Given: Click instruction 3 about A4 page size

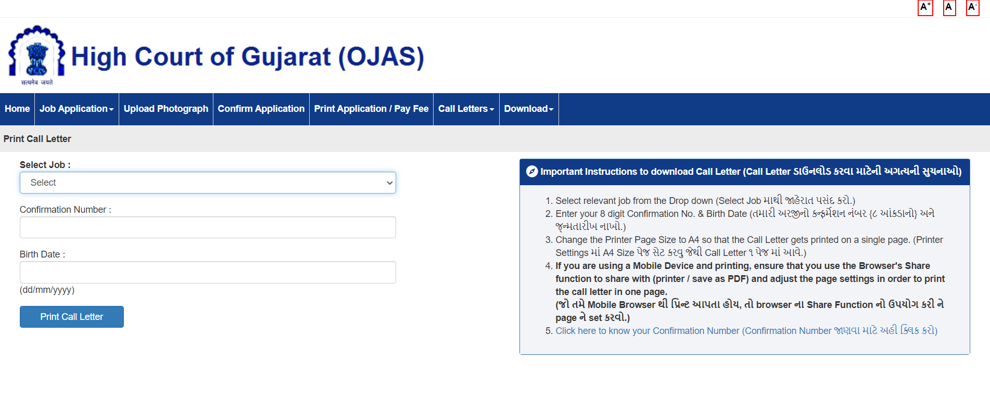Looking at the screenshot, I should tap(749, 246).
